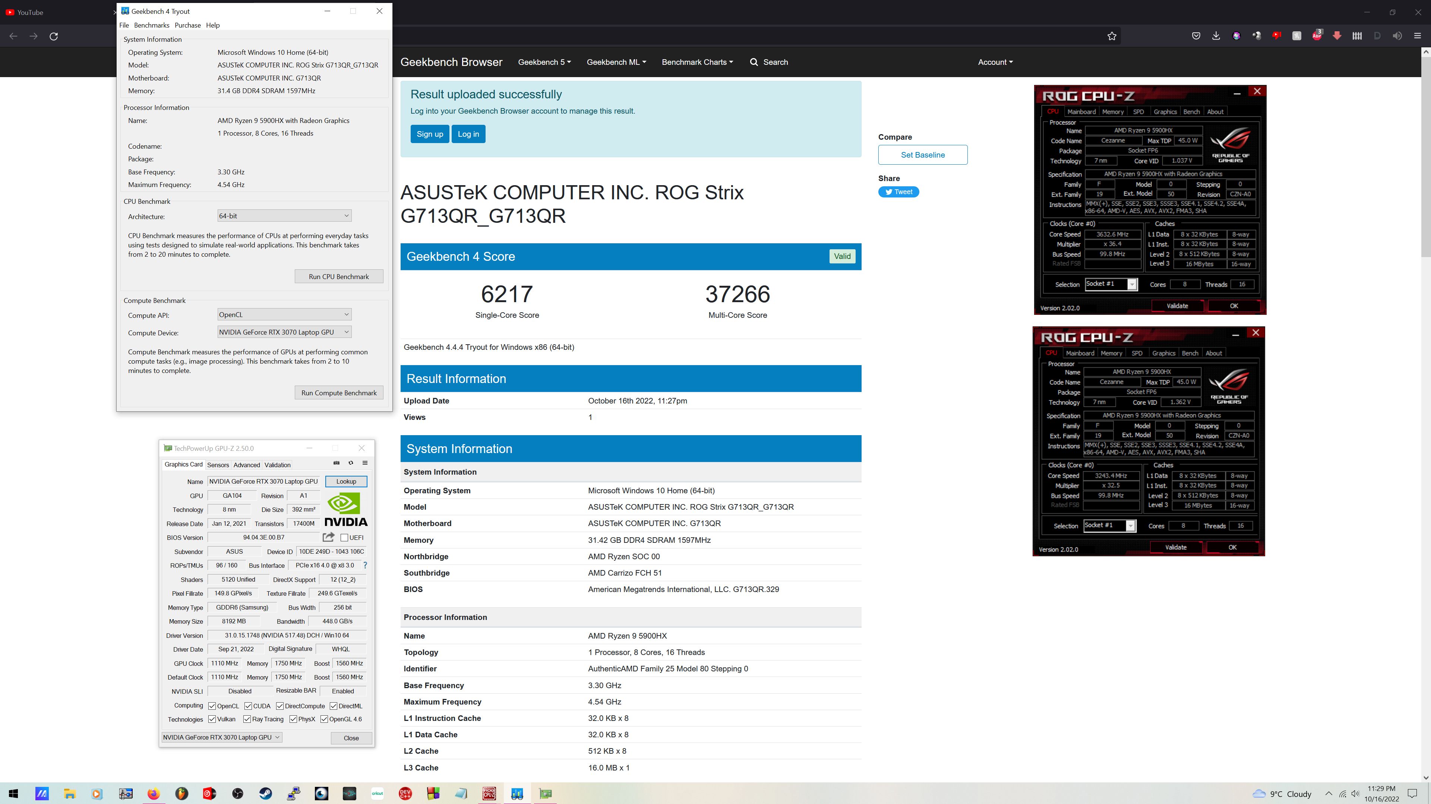1431x804 pixels.
Task: Open Cricut app from the taskbar
Action: coord(378,794)
